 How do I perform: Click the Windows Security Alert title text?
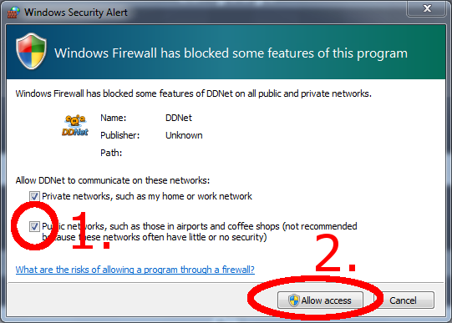76,13
